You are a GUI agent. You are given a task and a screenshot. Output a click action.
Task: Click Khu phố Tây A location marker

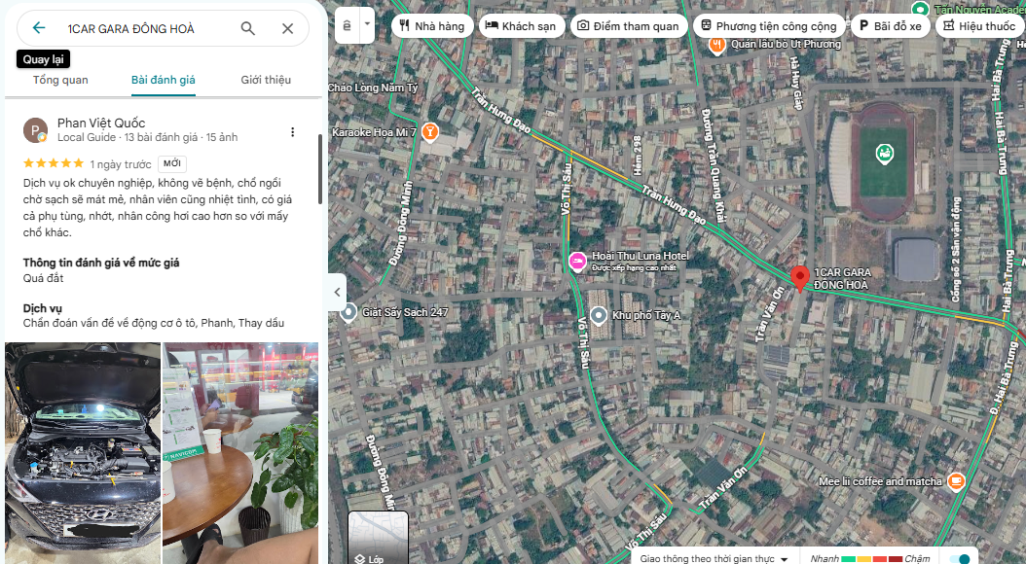coord(598,316)
